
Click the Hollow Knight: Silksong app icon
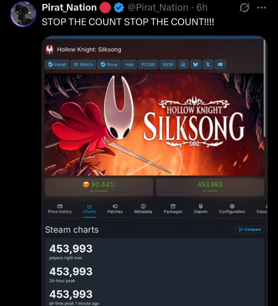point(49,49)
